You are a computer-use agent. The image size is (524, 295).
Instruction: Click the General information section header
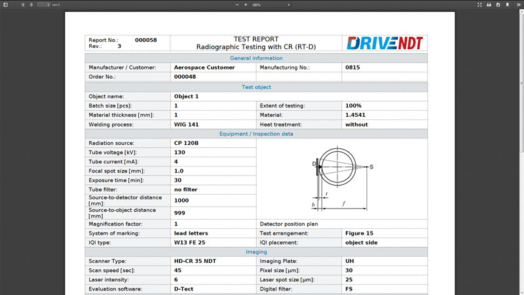coord(256,58)
